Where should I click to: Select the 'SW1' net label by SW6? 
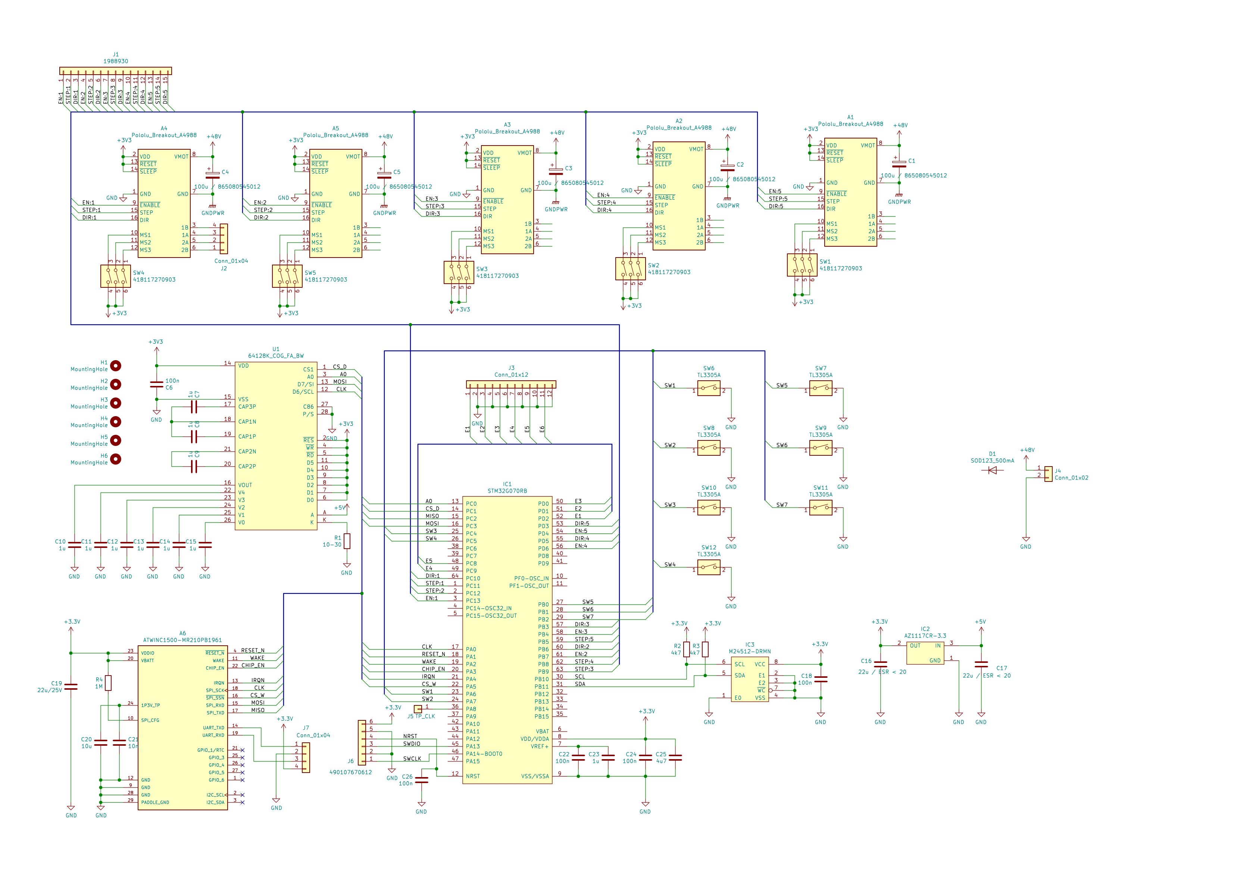tap(670, 386)
